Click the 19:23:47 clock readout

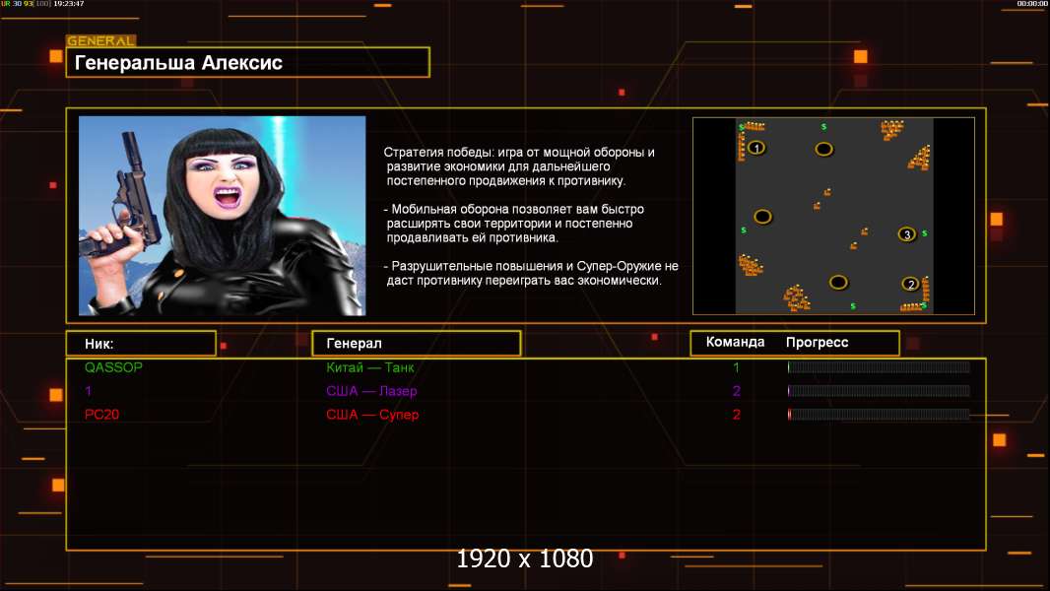coord(68,4)
